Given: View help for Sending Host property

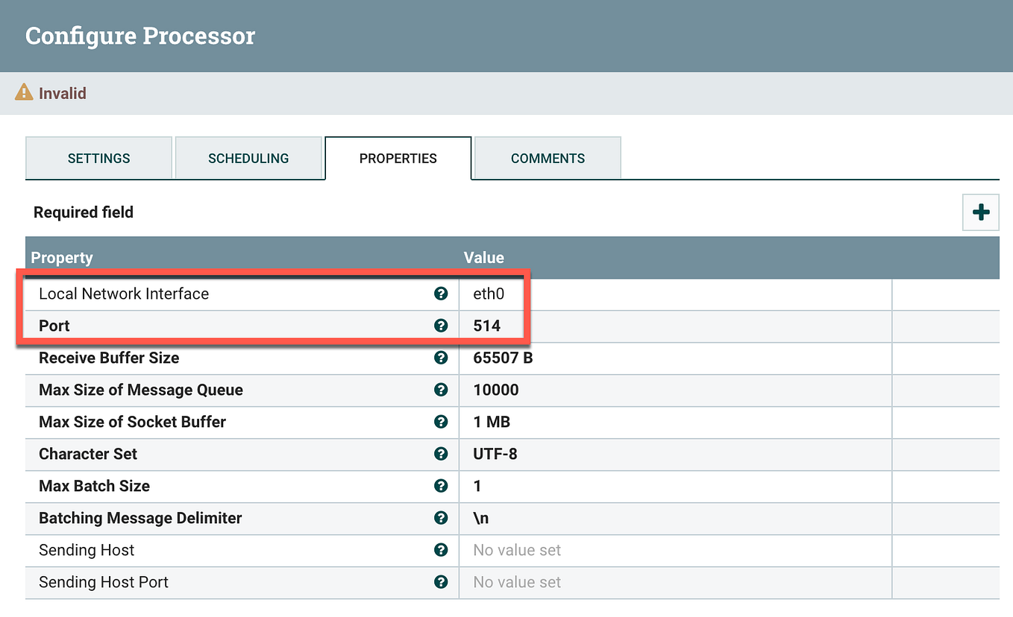Looking at the screenshot, I should pos(441,550).
